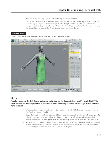The height and width of the screenshot is (141, 112).
Task: Toggle Set Key mode button
Action: 56,91
